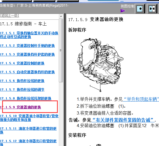Click the expand-right view control icon
Screen dimensions: 159x146
click(x=140, y=9)
